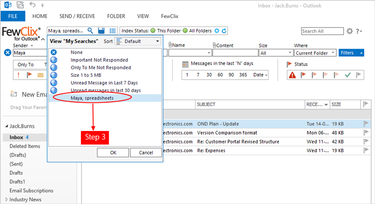Click the New Email icon
Viewport: 375px width, 204px height.
(14, 94)
